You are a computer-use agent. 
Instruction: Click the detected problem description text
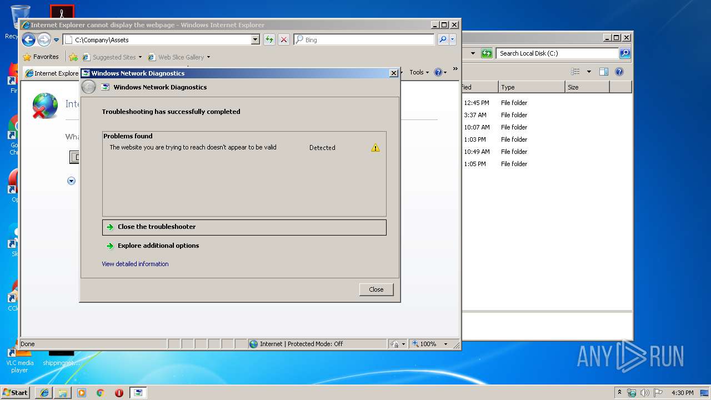(193, 147)
